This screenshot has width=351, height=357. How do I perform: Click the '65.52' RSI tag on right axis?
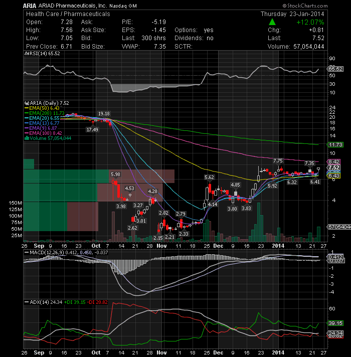pos(335,69)
